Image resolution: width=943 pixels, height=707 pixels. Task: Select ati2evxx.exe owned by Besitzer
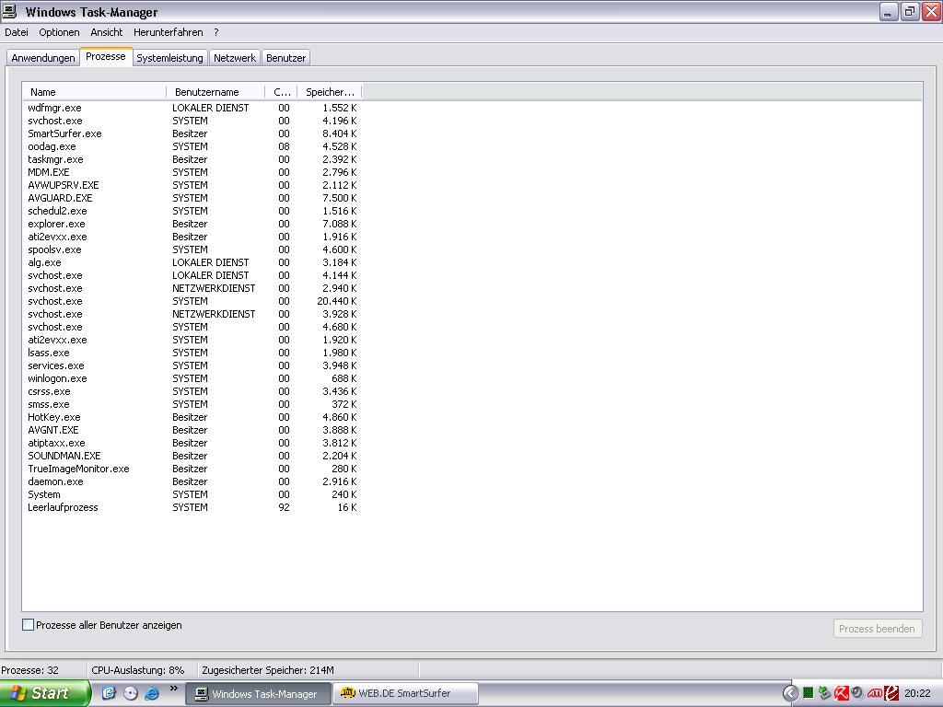click(192, 237)
